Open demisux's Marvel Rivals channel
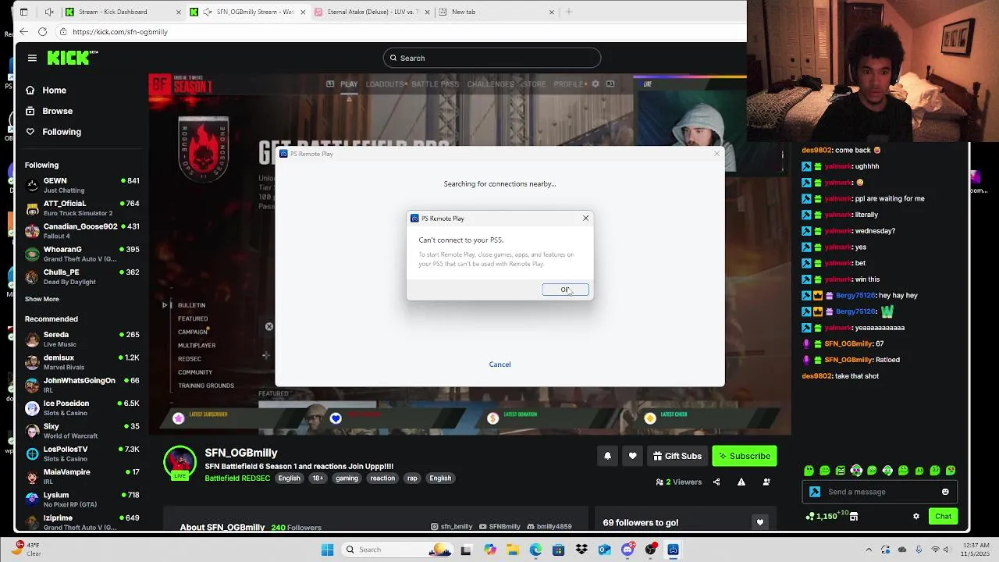 pos(82,361)
